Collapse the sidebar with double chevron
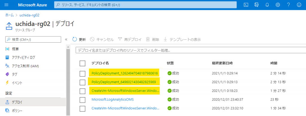The height and width of the screenshot is (116, 306). 66,39
